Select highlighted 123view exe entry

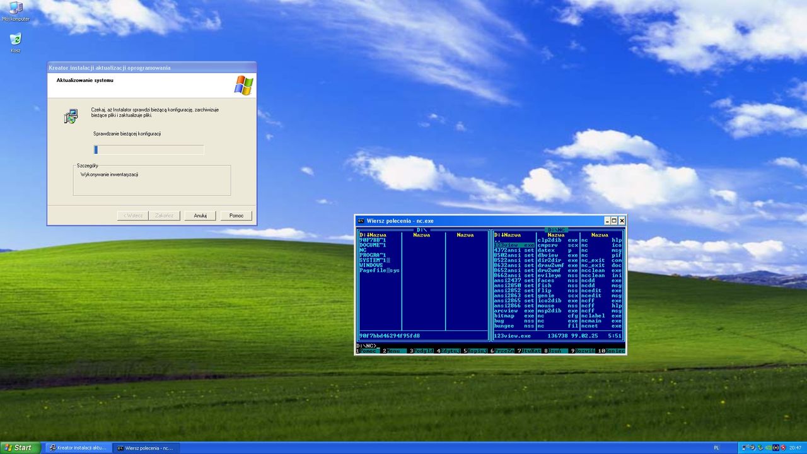click(x=514, y=245)
